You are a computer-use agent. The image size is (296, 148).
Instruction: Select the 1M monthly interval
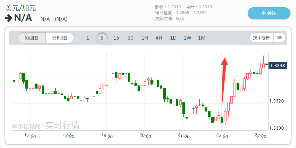[x=202, y=38]
